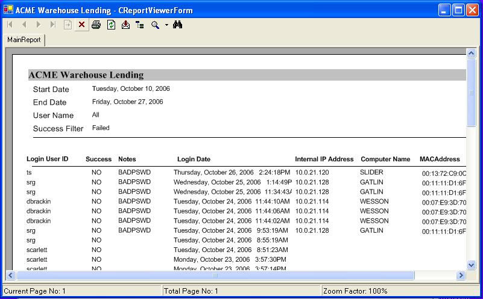
Task: Click the horizontal scrollbar thumb
Action: [x=215, y=275]
